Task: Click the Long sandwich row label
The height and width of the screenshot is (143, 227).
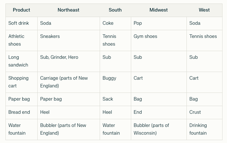Action: [x=18, y=61]
